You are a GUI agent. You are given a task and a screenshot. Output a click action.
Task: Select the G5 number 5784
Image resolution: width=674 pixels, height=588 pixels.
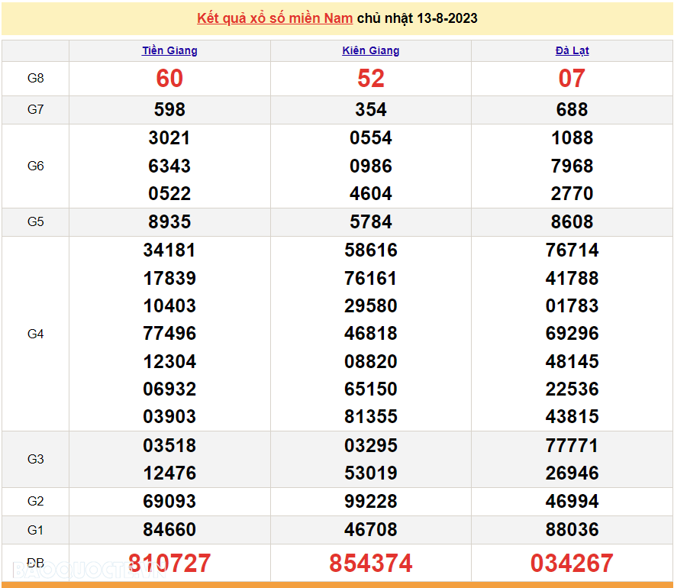coord(371,222)
